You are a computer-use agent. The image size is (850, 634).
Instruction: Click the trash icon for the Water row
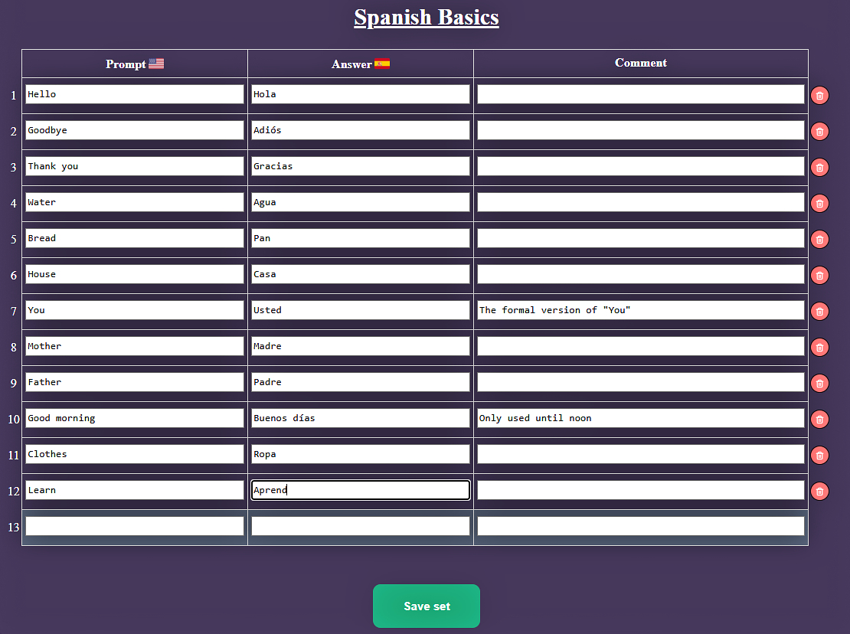point(819,203)
